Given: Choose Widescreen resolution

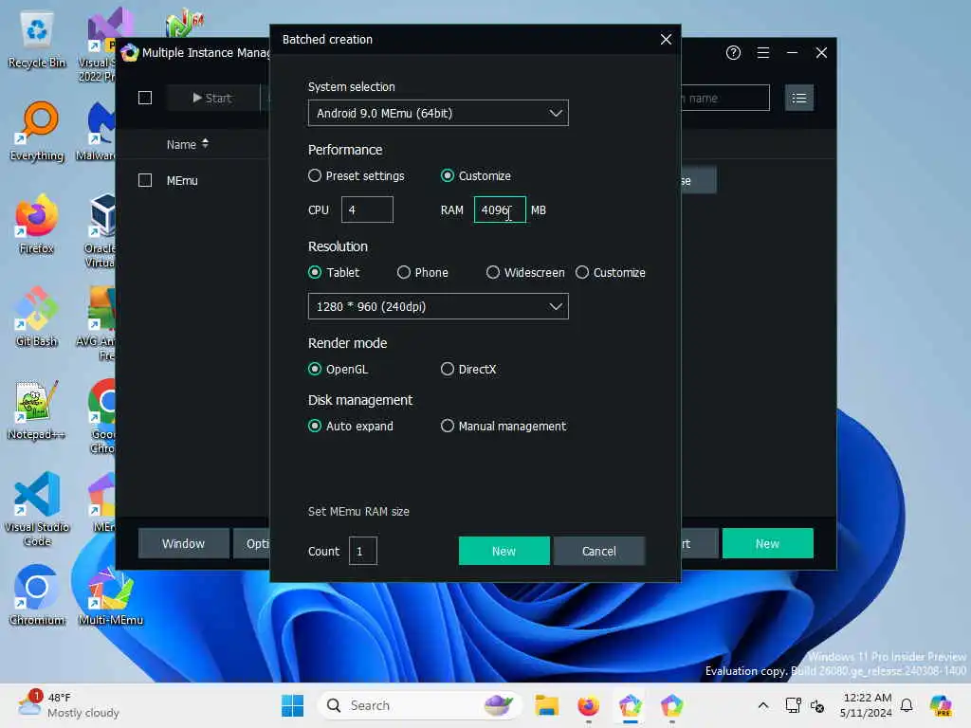Looking at the screenshot, I should [525, 272].
